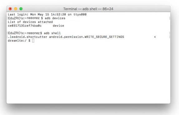Minimize Terminal using the yellow button

tap(16, 9)
